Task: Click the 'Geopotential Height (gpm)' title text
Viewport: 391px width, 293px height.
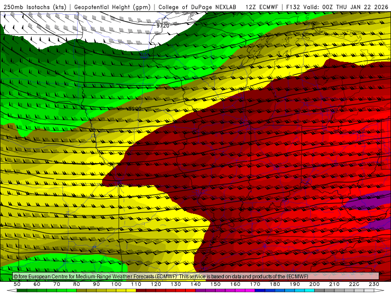Action: pyautogui.click(x=112, y=7)
